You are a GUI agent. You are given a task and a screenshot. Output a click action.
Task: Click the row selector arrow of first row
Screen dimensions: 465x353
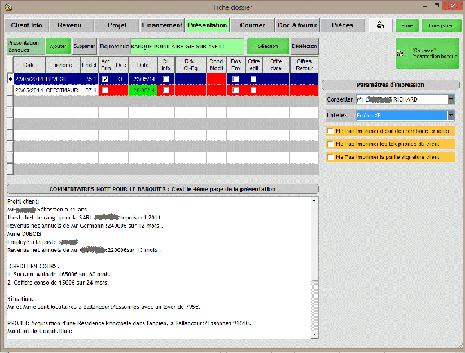(10, 79)
